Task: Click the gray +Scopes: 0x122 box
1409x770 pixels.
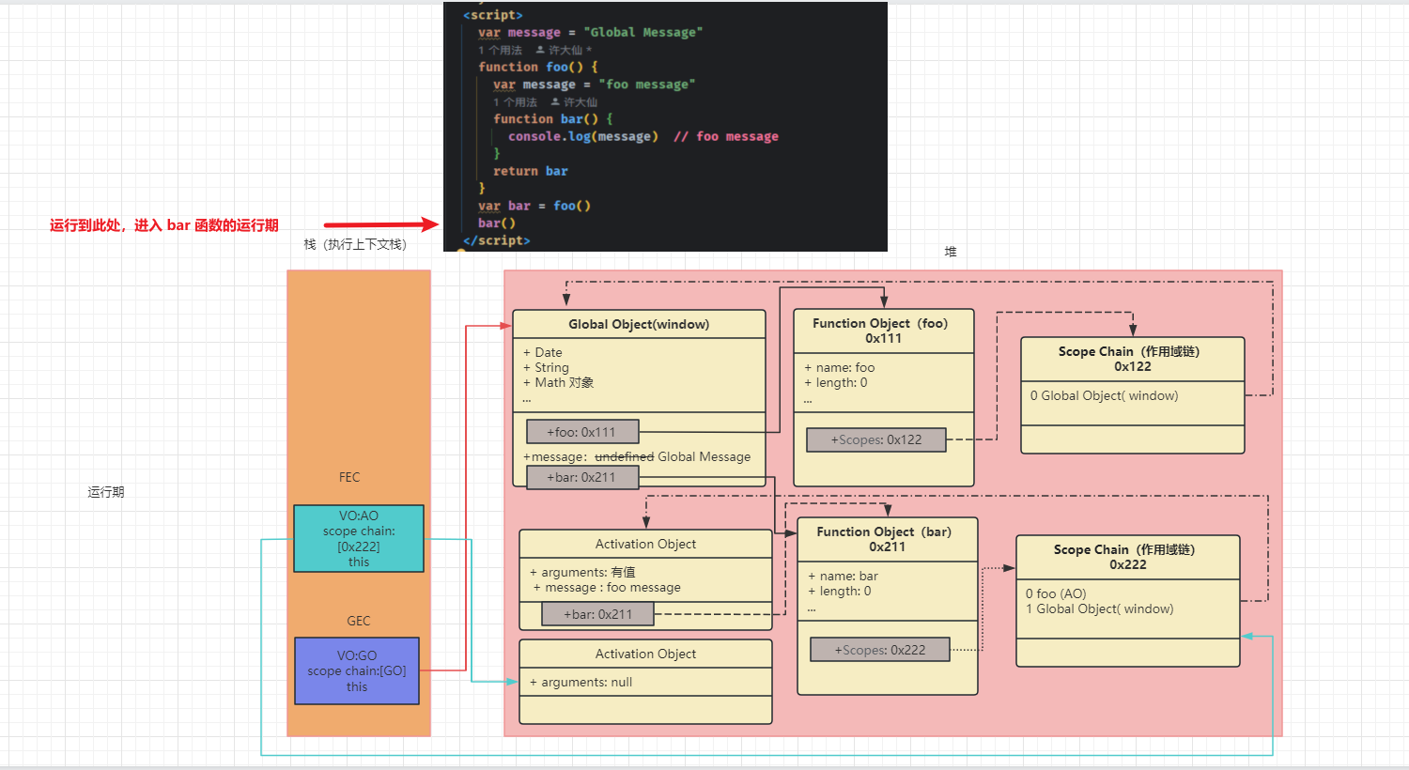Action: (875, 439)
